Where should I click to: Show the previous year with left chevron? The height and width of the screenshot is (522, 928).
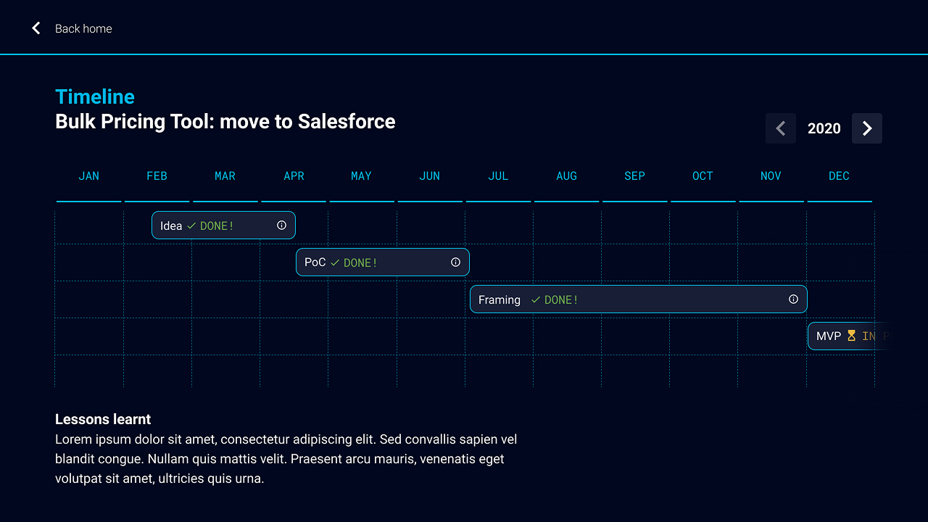tap(781, 128)
